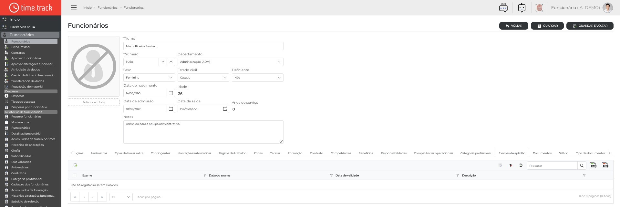The height and width of the screenshot is (207, 620).
Task: Refresh the exams grid
Action: (521, 165)
